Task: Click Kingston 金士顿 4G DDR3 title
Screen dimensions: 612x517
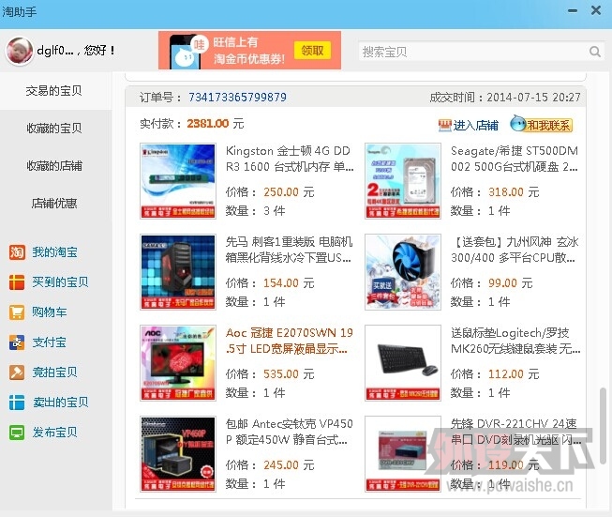Action: 290,159
